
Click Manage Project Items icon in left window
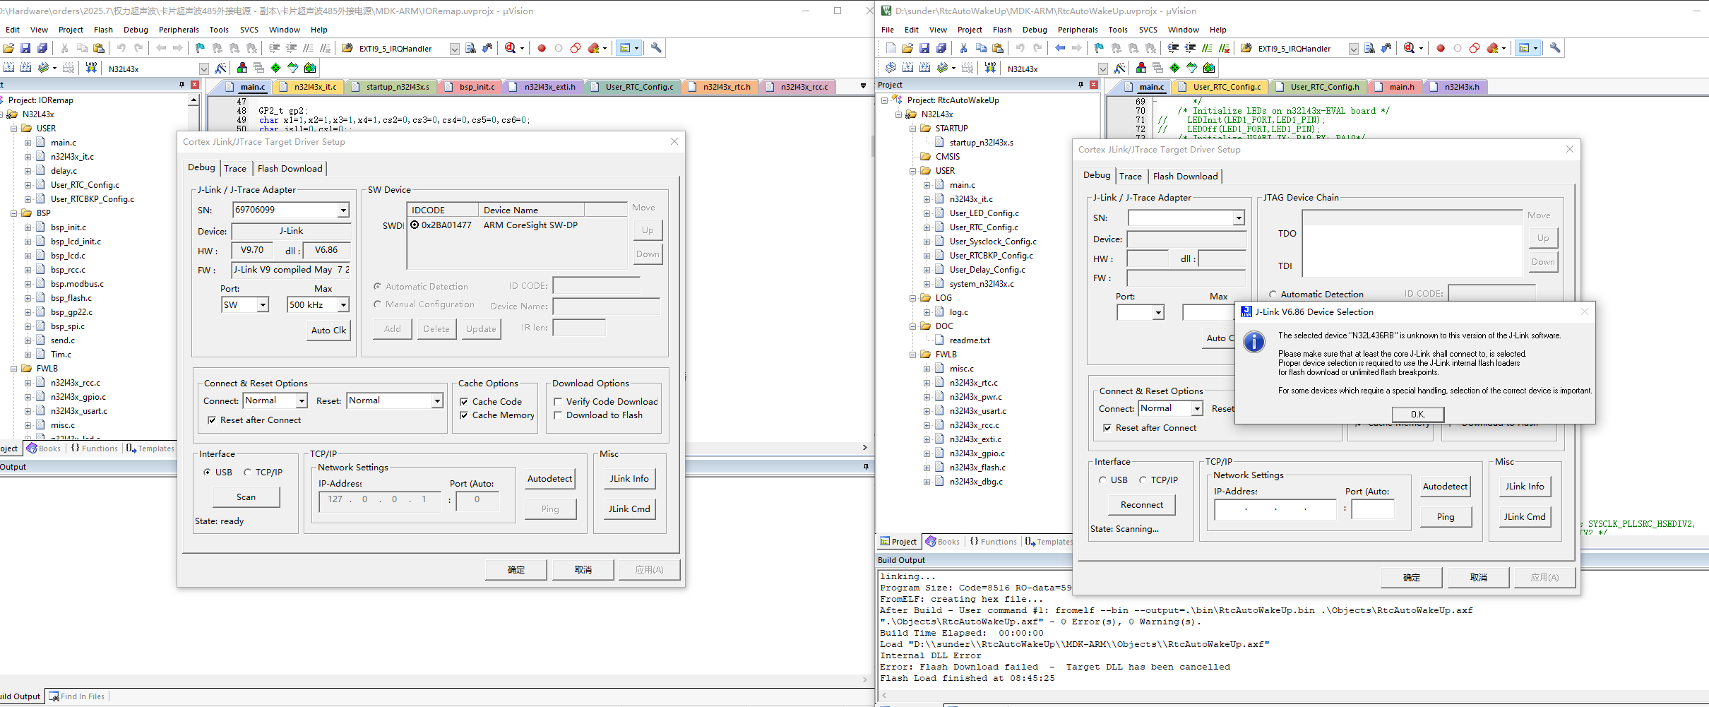(242, 68)
